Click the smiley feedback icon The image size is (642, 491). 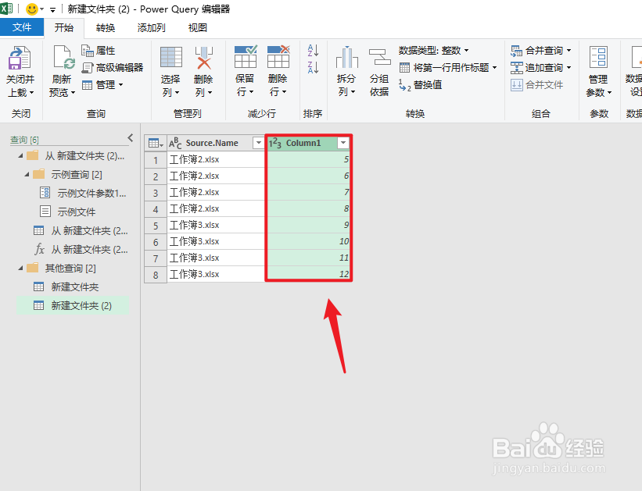click(x=31, y=9)
